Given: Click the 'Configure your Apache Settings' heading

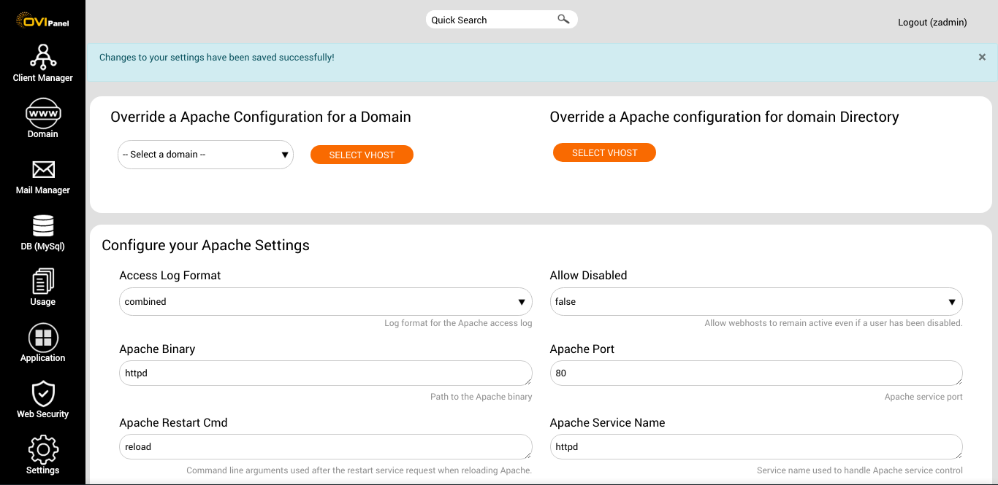Looking at the screenshot, I should (205, 245).
